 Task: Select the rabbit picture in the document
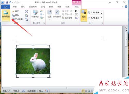point(33,61)
